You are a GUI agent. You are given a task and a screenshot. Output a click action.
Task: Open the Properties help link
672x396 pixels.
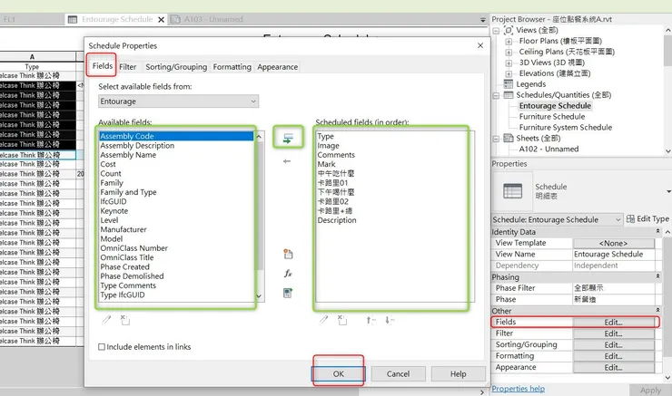[x=519, y=389]
